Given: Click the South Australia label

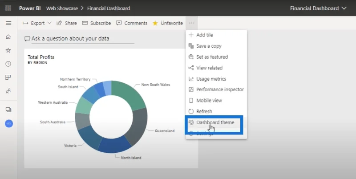Looking at the screenshot, I should (53, 122).
